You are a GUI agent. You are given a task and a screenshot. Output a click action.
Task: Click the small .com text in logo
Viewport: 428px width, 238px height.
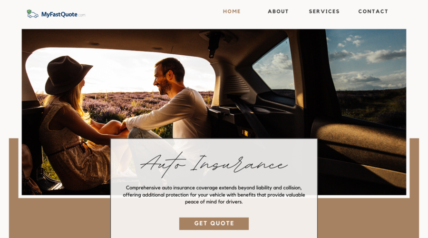coord(82,15)
